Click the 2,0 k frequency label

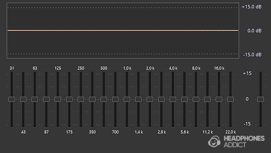click(x=150, y=68)
